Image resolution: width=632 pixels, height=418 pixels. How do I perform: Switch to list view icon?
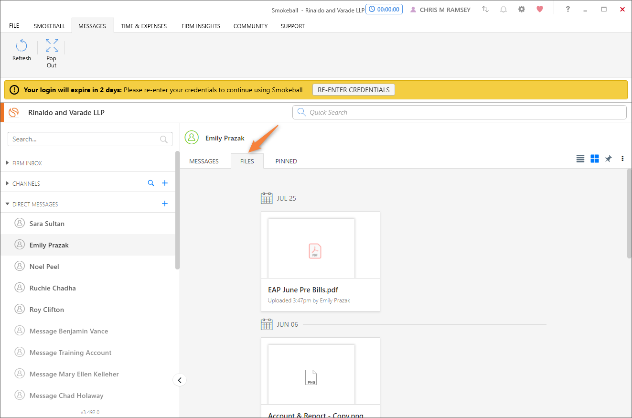pos(580,159)
